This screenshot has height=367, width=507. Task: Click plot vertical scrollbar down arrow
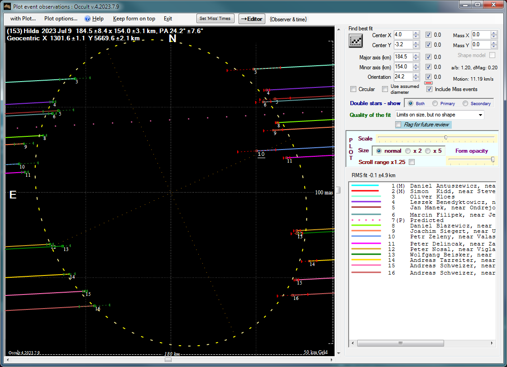pos(339,353)
